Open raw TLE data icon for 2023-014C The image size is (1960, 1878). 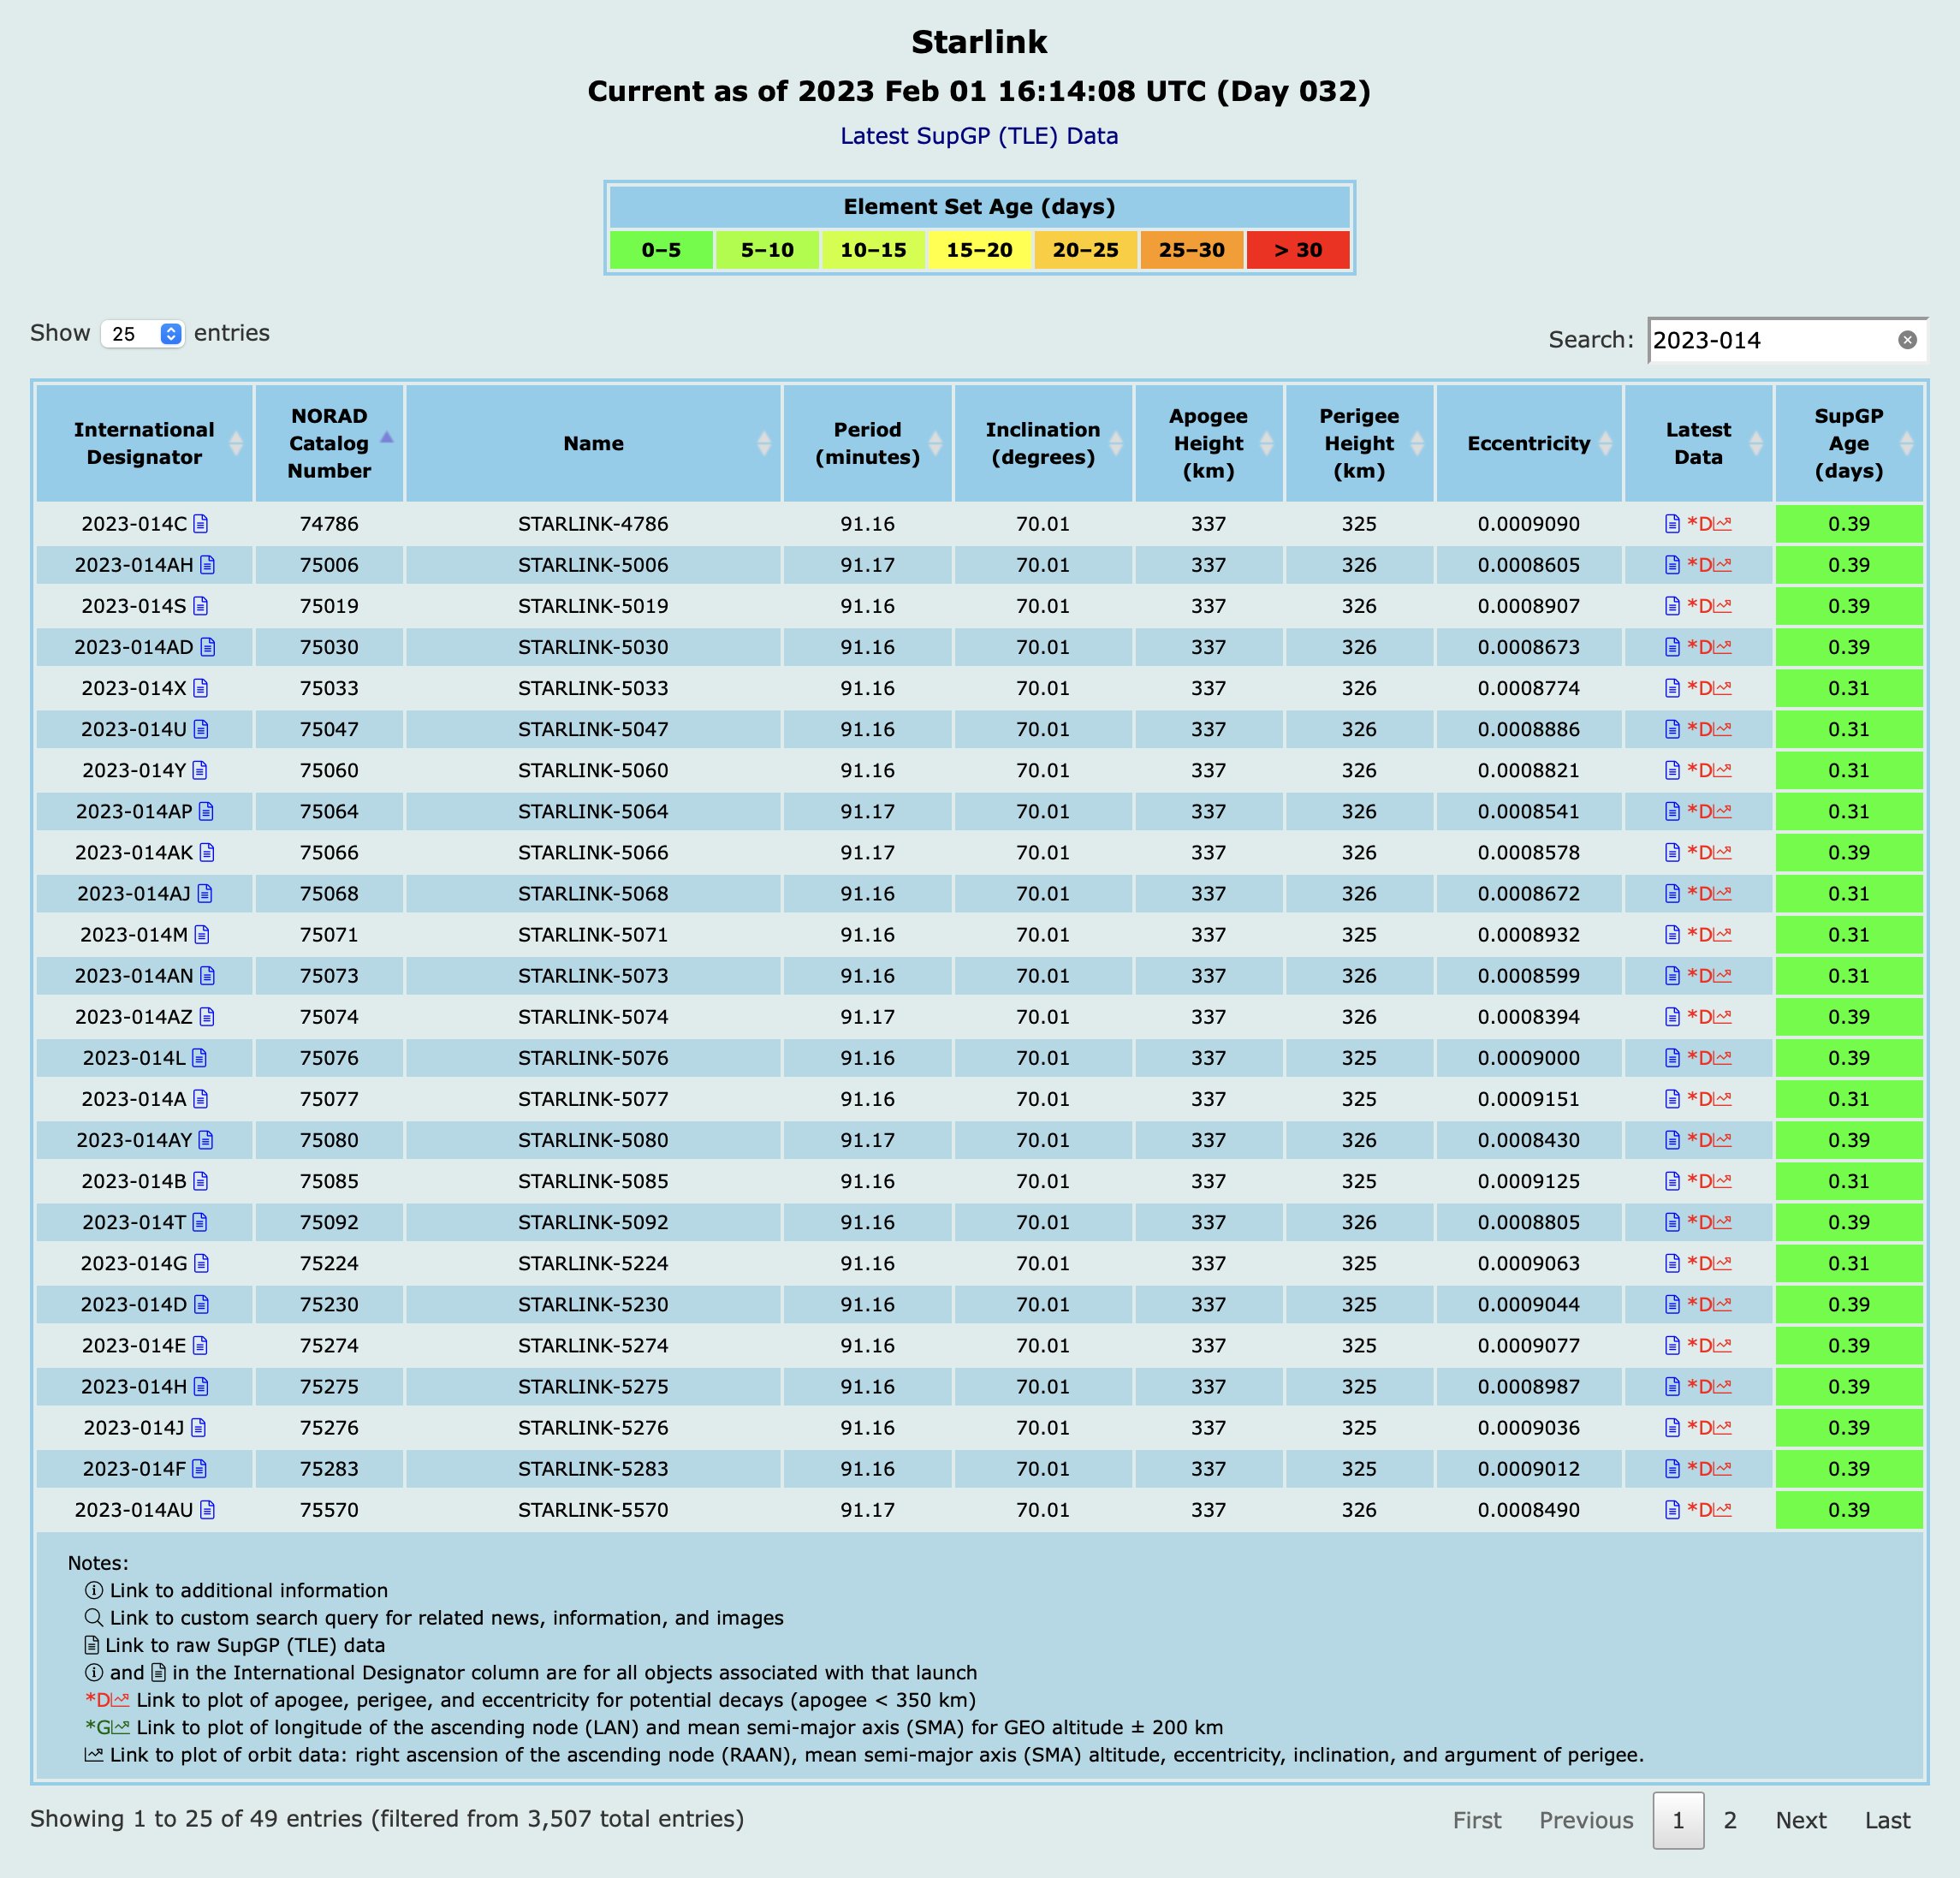tap(201, 524)
